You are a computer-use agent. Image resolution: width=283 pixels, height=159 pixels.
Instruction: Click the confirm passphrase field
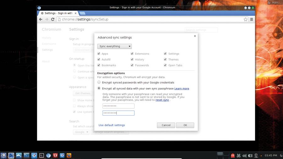[x=119, y=113]
